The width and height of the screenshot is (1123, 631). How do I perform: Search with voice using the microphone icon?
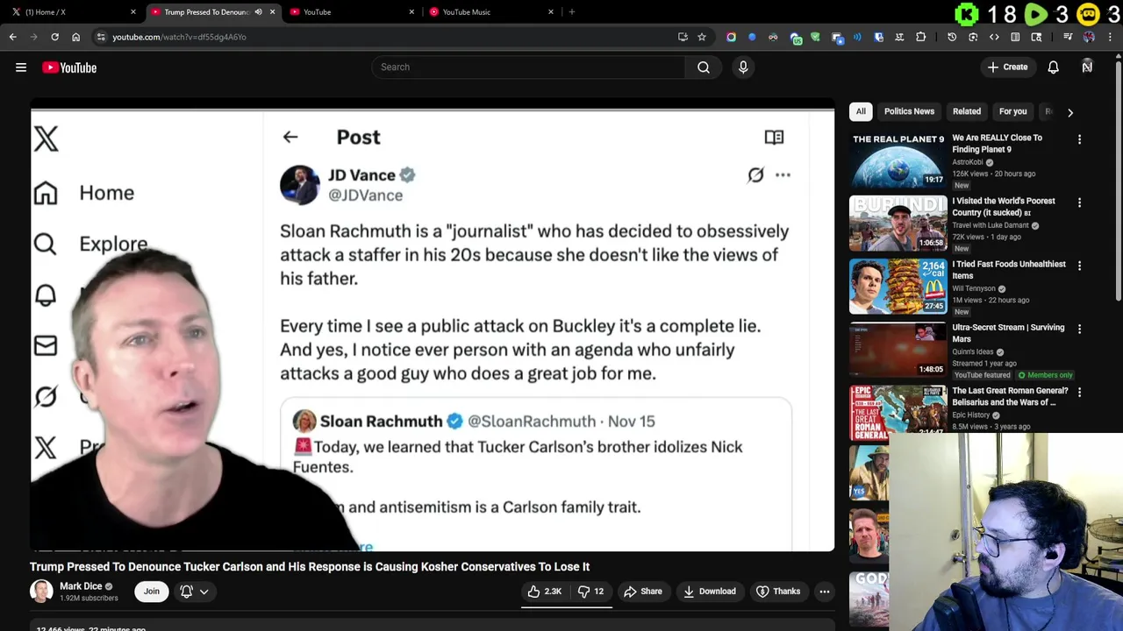click(x=743, y=67)
